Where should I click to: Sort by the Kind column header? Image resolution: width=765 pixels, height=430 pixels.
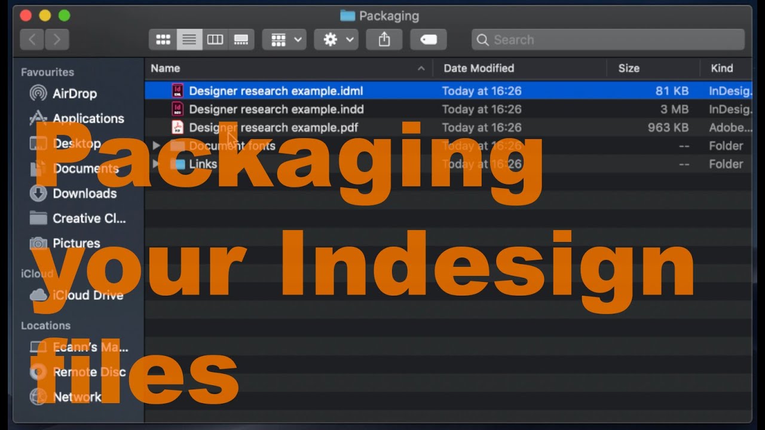tap(722, 68)
